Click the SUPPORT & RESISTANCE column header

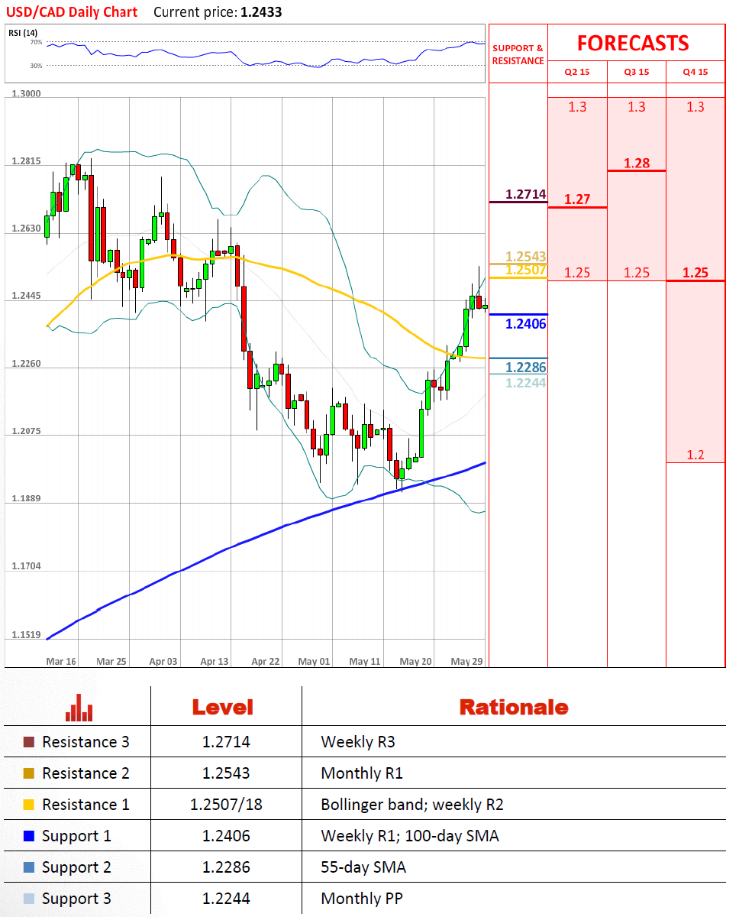pyautogui.click(x=518, y=54)
